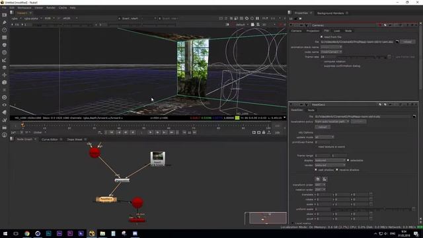Open the Filter nodes toolbar menu
The width and height of the screenshot is (423, 238).
(5, 53)
